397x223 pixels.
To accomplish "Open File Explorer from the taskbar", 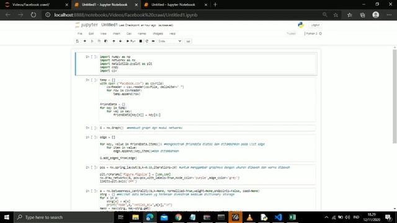I will 135,217.
